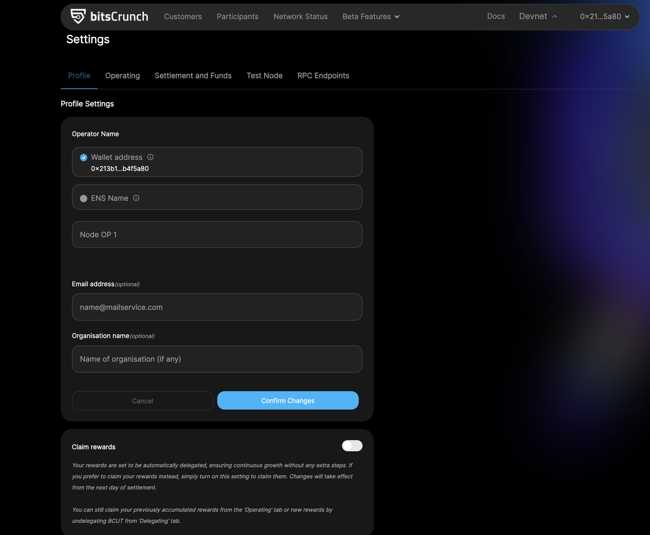
Task: Open the 0x21...5a80 wallet account menu
Action: click(x=605, y=16)
